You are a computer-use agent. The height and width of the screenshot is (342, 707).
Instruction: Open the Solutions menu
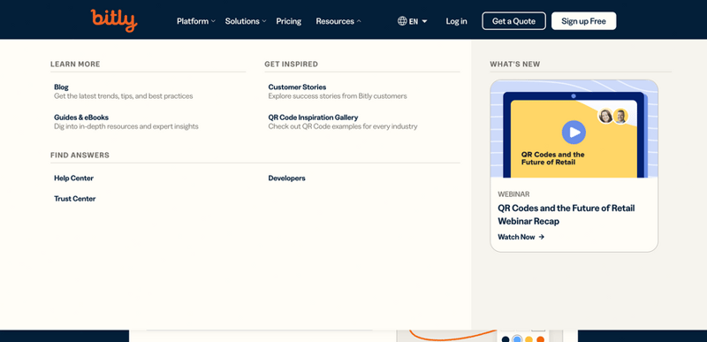point(242,21)
